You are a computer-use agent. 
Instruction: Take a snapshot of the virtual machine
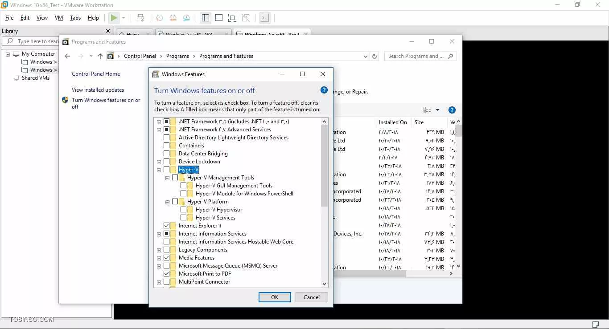pyautogui.click(x=159, y=18)
